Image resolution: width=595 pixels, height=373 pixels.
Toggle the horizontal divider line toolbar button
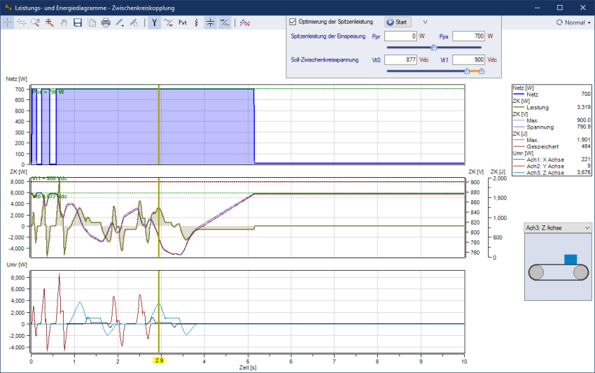point(210,22)
